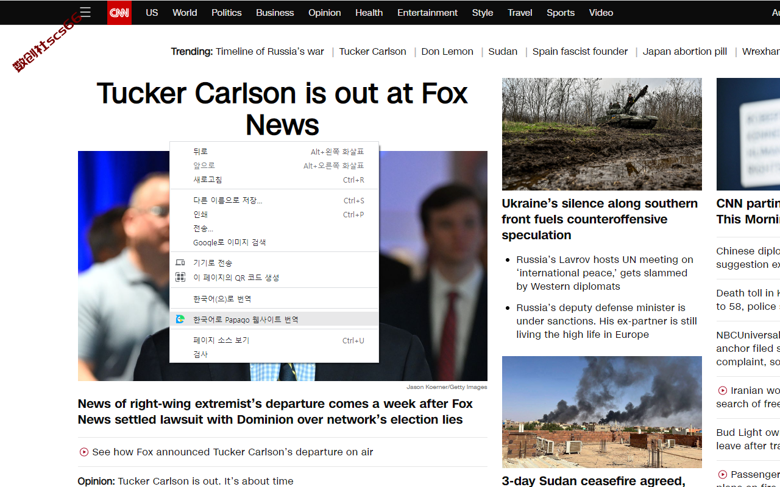Open the Politics section in navigation bar
The width and height of the screenshot is (780, 487).
click(x=227, y=12)
